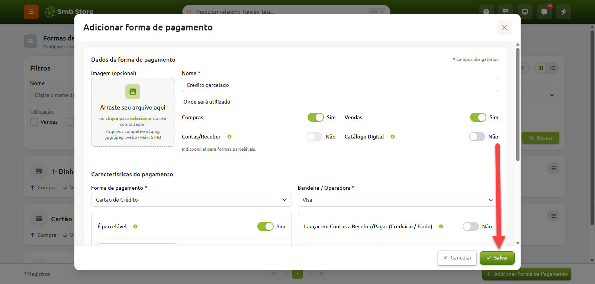595x284 pixels.
Task: Open the Forma de pagamento dropdown
Action: click(x=192, y=200)
